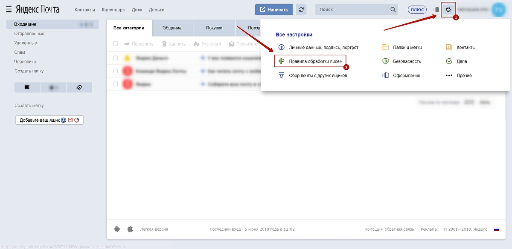This screenshot has width=512, height=249.
Task: Open Правила обработки писем settings link
Action: [x=316, y=61]
